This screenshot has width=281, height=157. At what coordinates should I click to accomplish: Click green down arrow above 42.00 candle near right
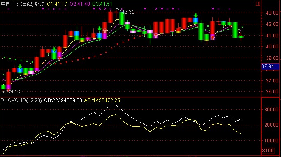[196, 15]
